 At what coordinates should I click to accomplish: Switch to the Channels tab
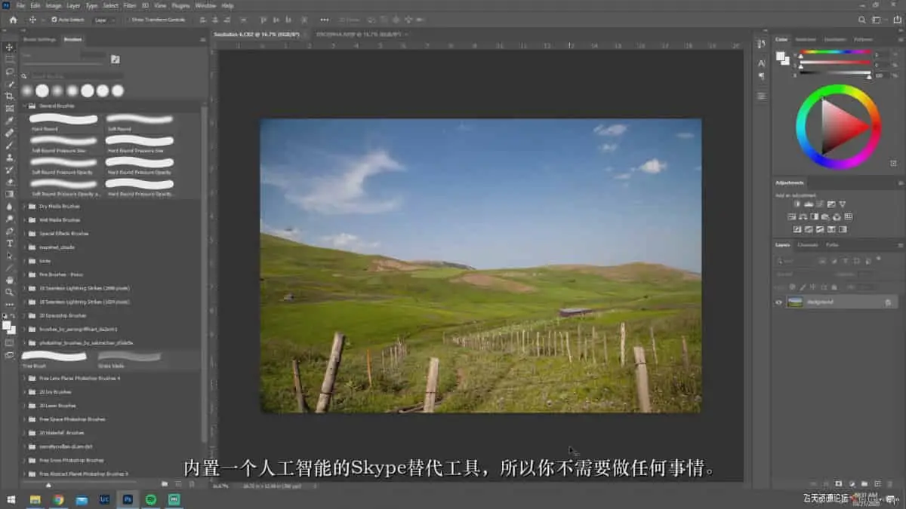click(808, 245)
